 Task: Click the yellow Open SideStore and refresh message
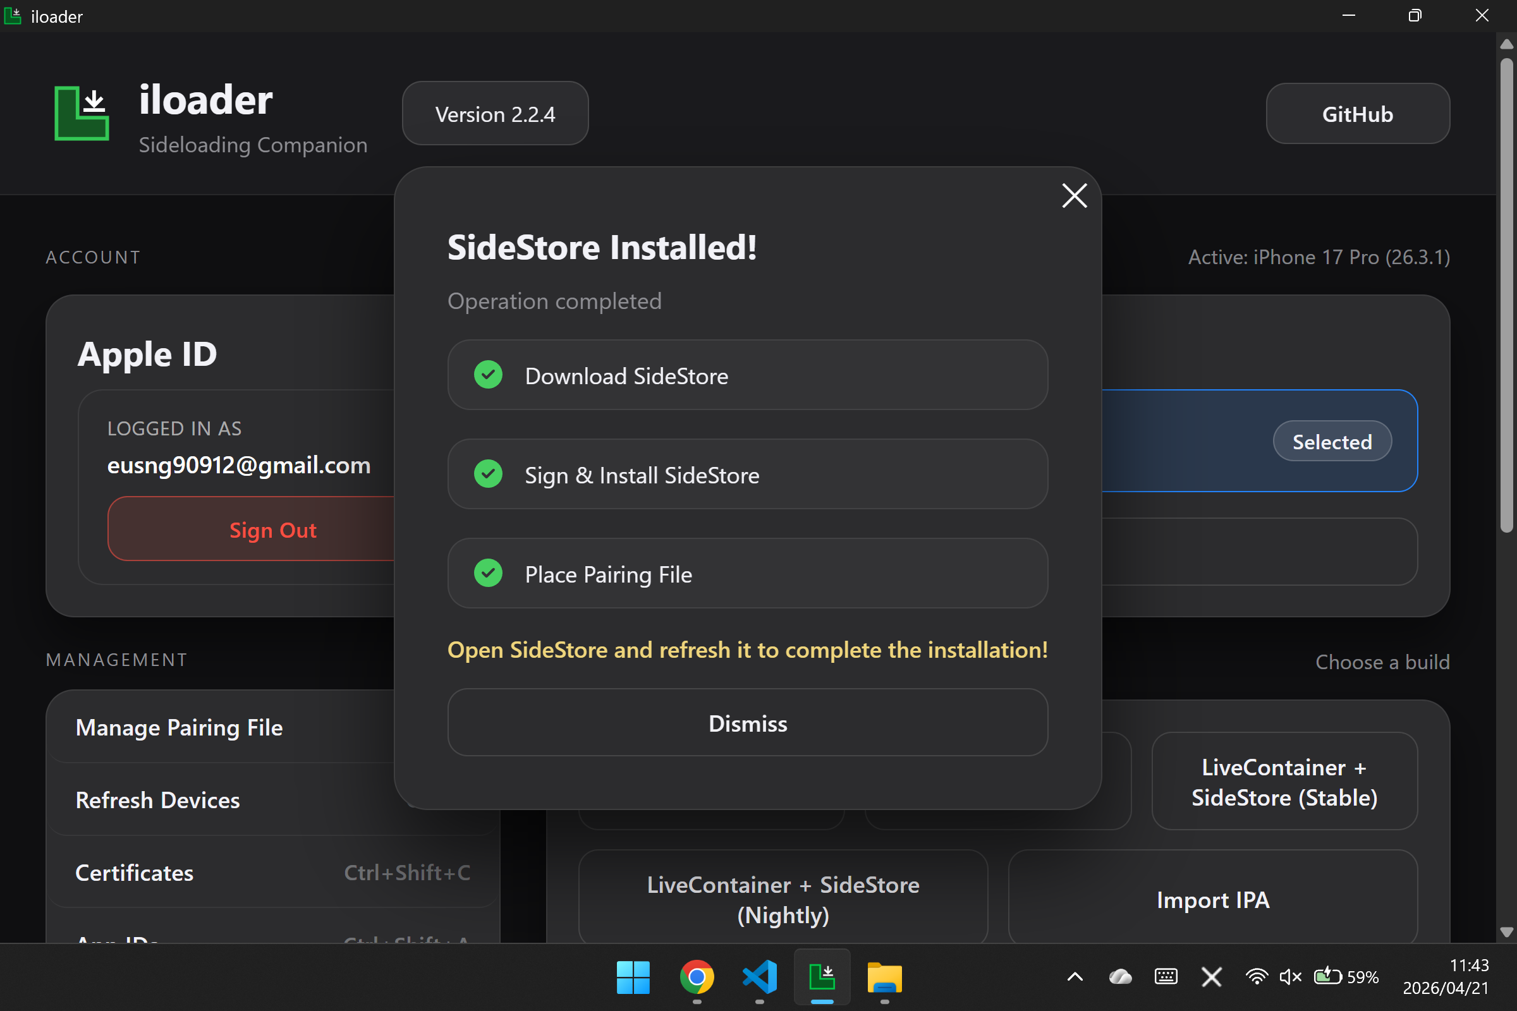pyautogui.click(x=748, y=650)
